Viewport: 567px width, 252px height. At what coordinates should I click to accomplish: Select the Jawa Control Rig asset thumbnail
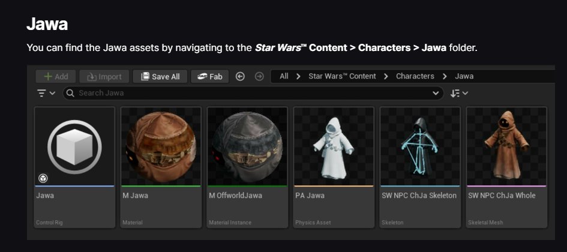[74, 146]
